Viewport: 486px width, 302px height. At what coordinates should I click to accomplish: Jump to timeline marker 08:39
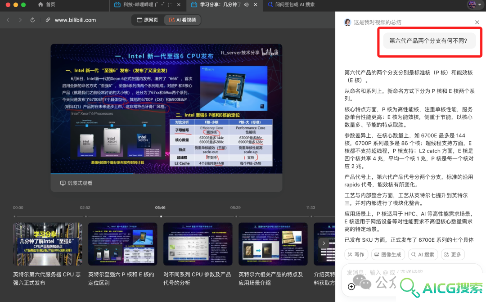(x=235, y=207)
